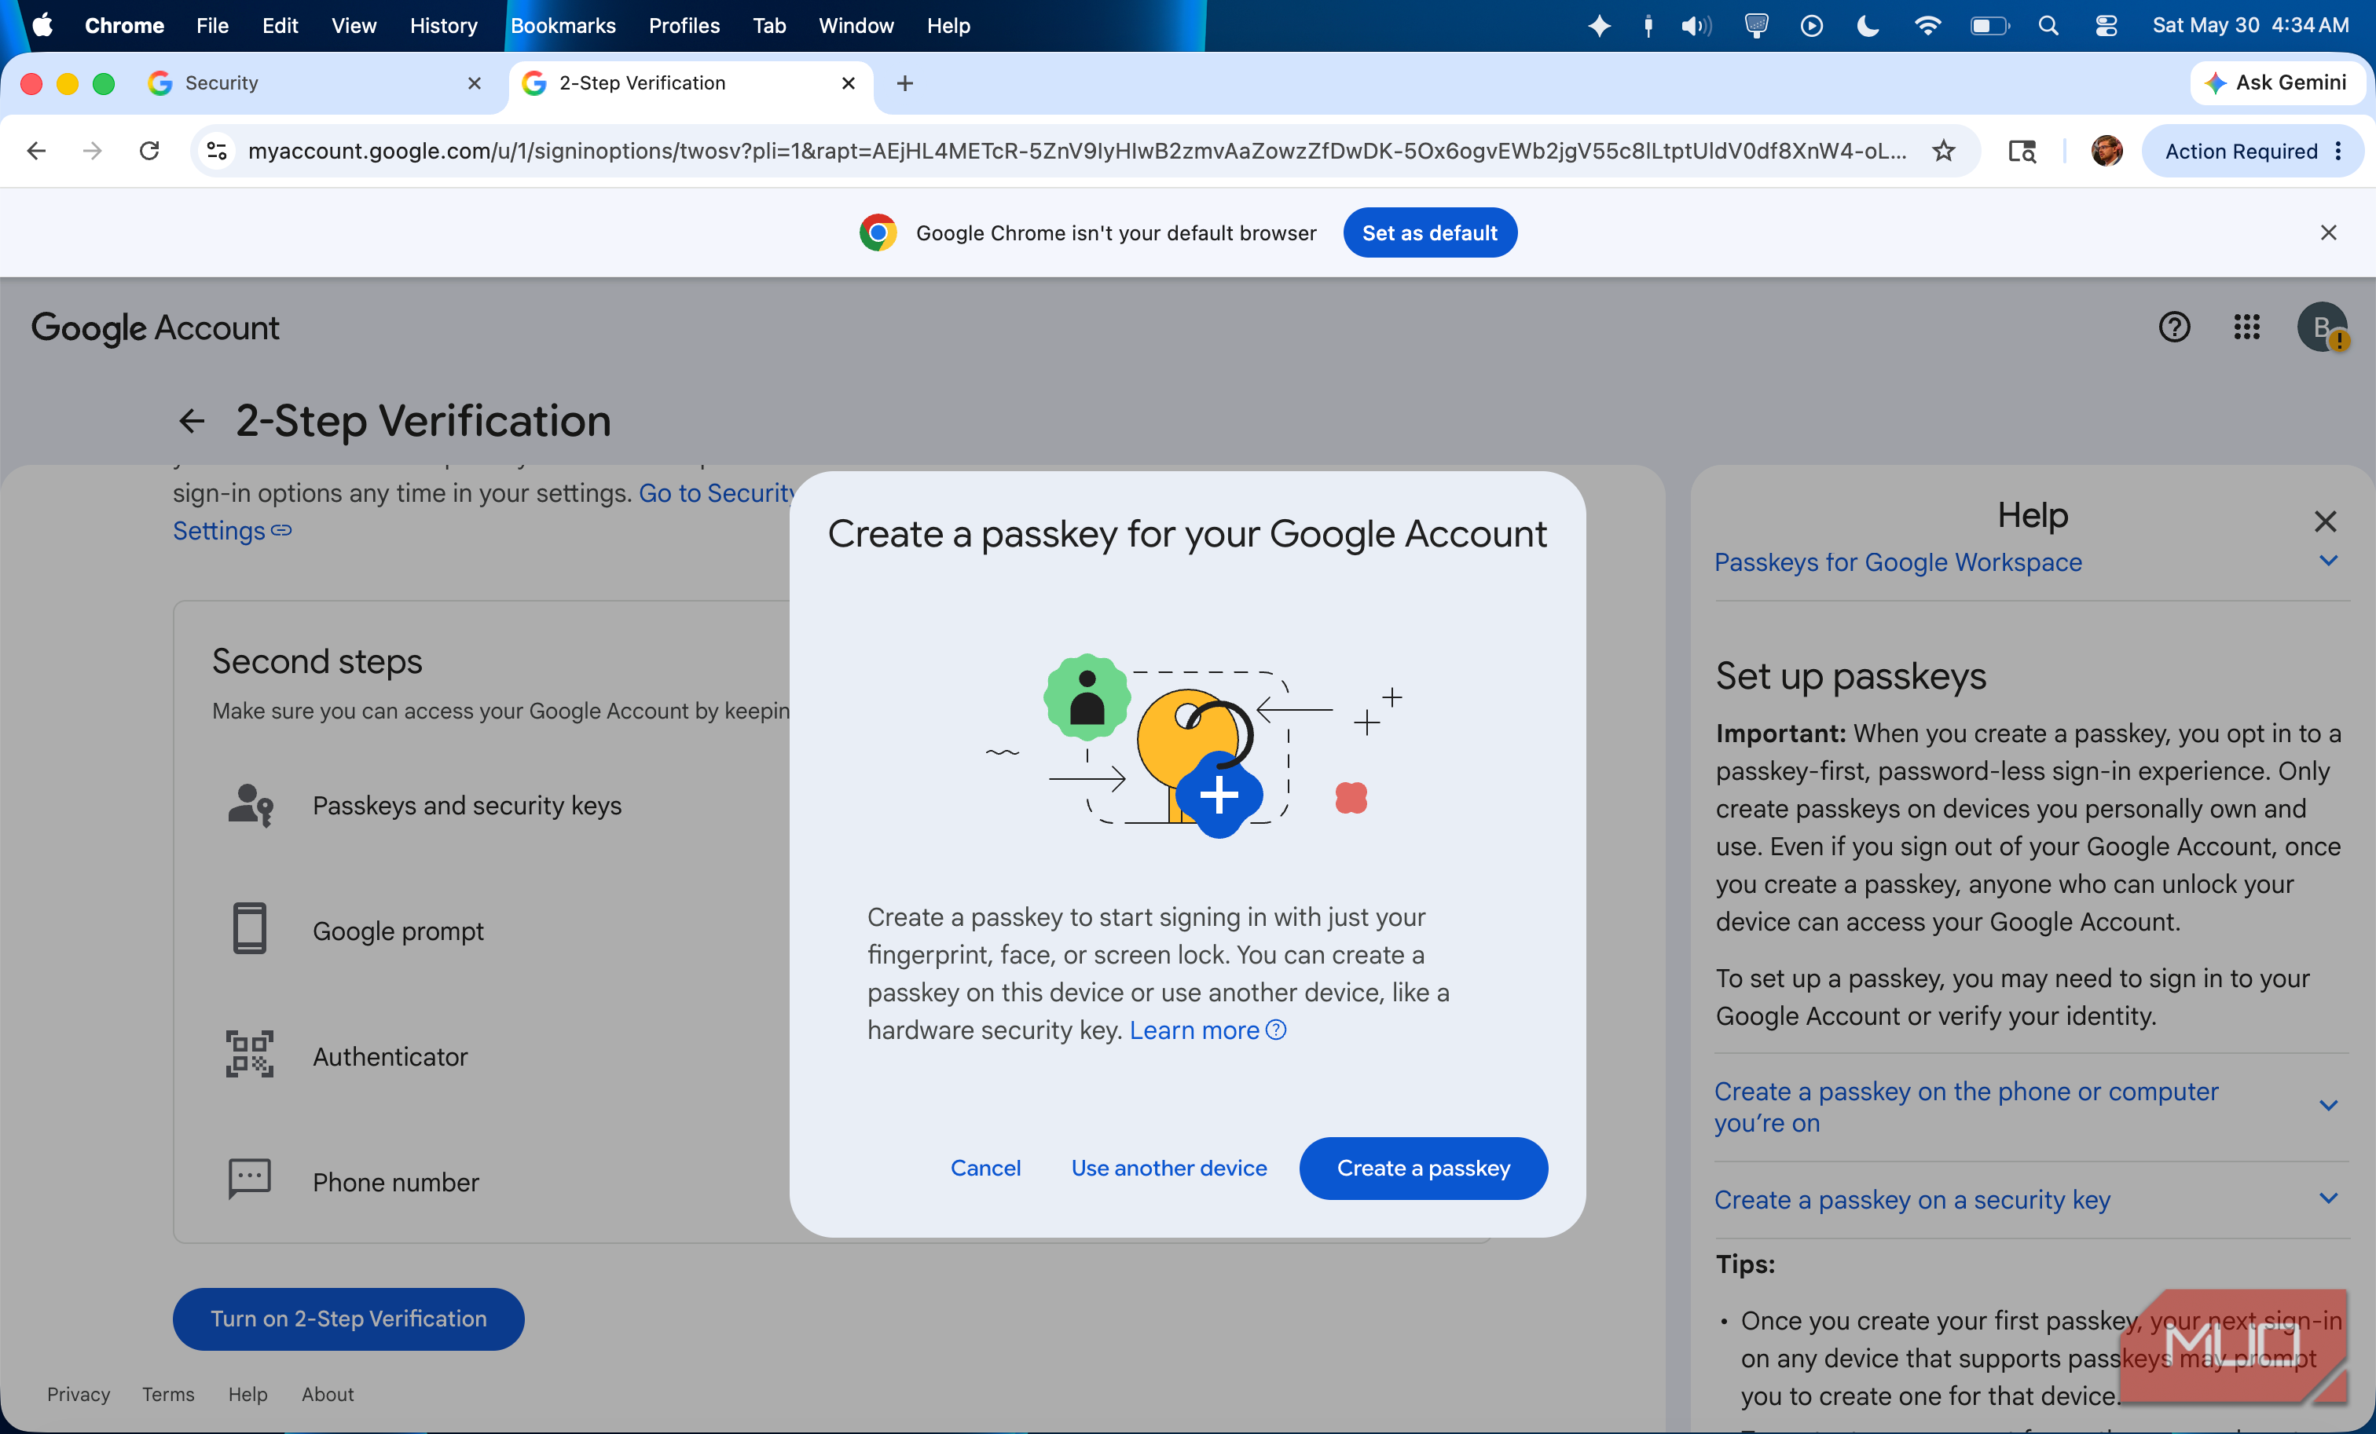Click the Authenticator QR icon
The image size is (2376, 1434).
[x=250, y=1055]
